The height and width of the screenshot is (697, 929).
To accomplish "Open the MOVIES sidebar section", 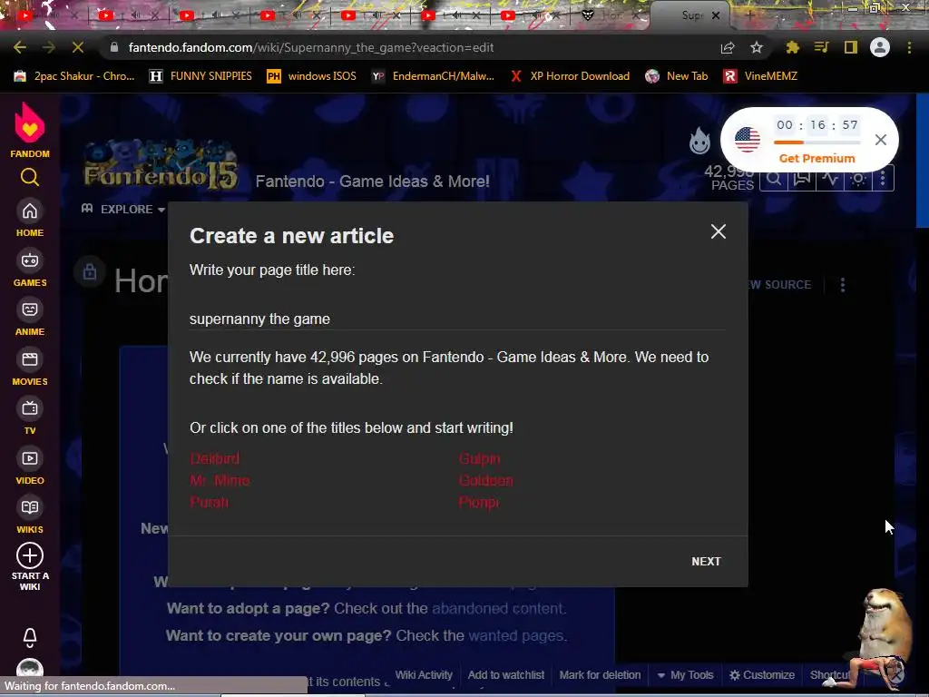I will point(30,368).
